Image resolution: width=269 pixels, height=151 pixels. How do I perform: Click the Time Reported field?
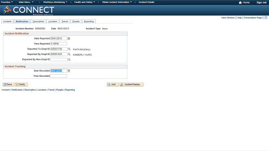pyautogui.click(x=58, y=44)
